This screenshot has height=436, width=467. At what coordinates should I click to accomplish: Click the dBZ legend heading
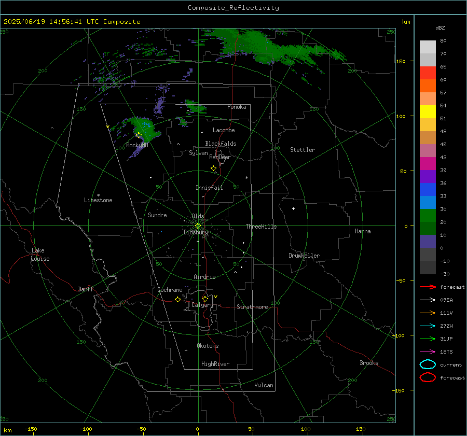[440, 27]
